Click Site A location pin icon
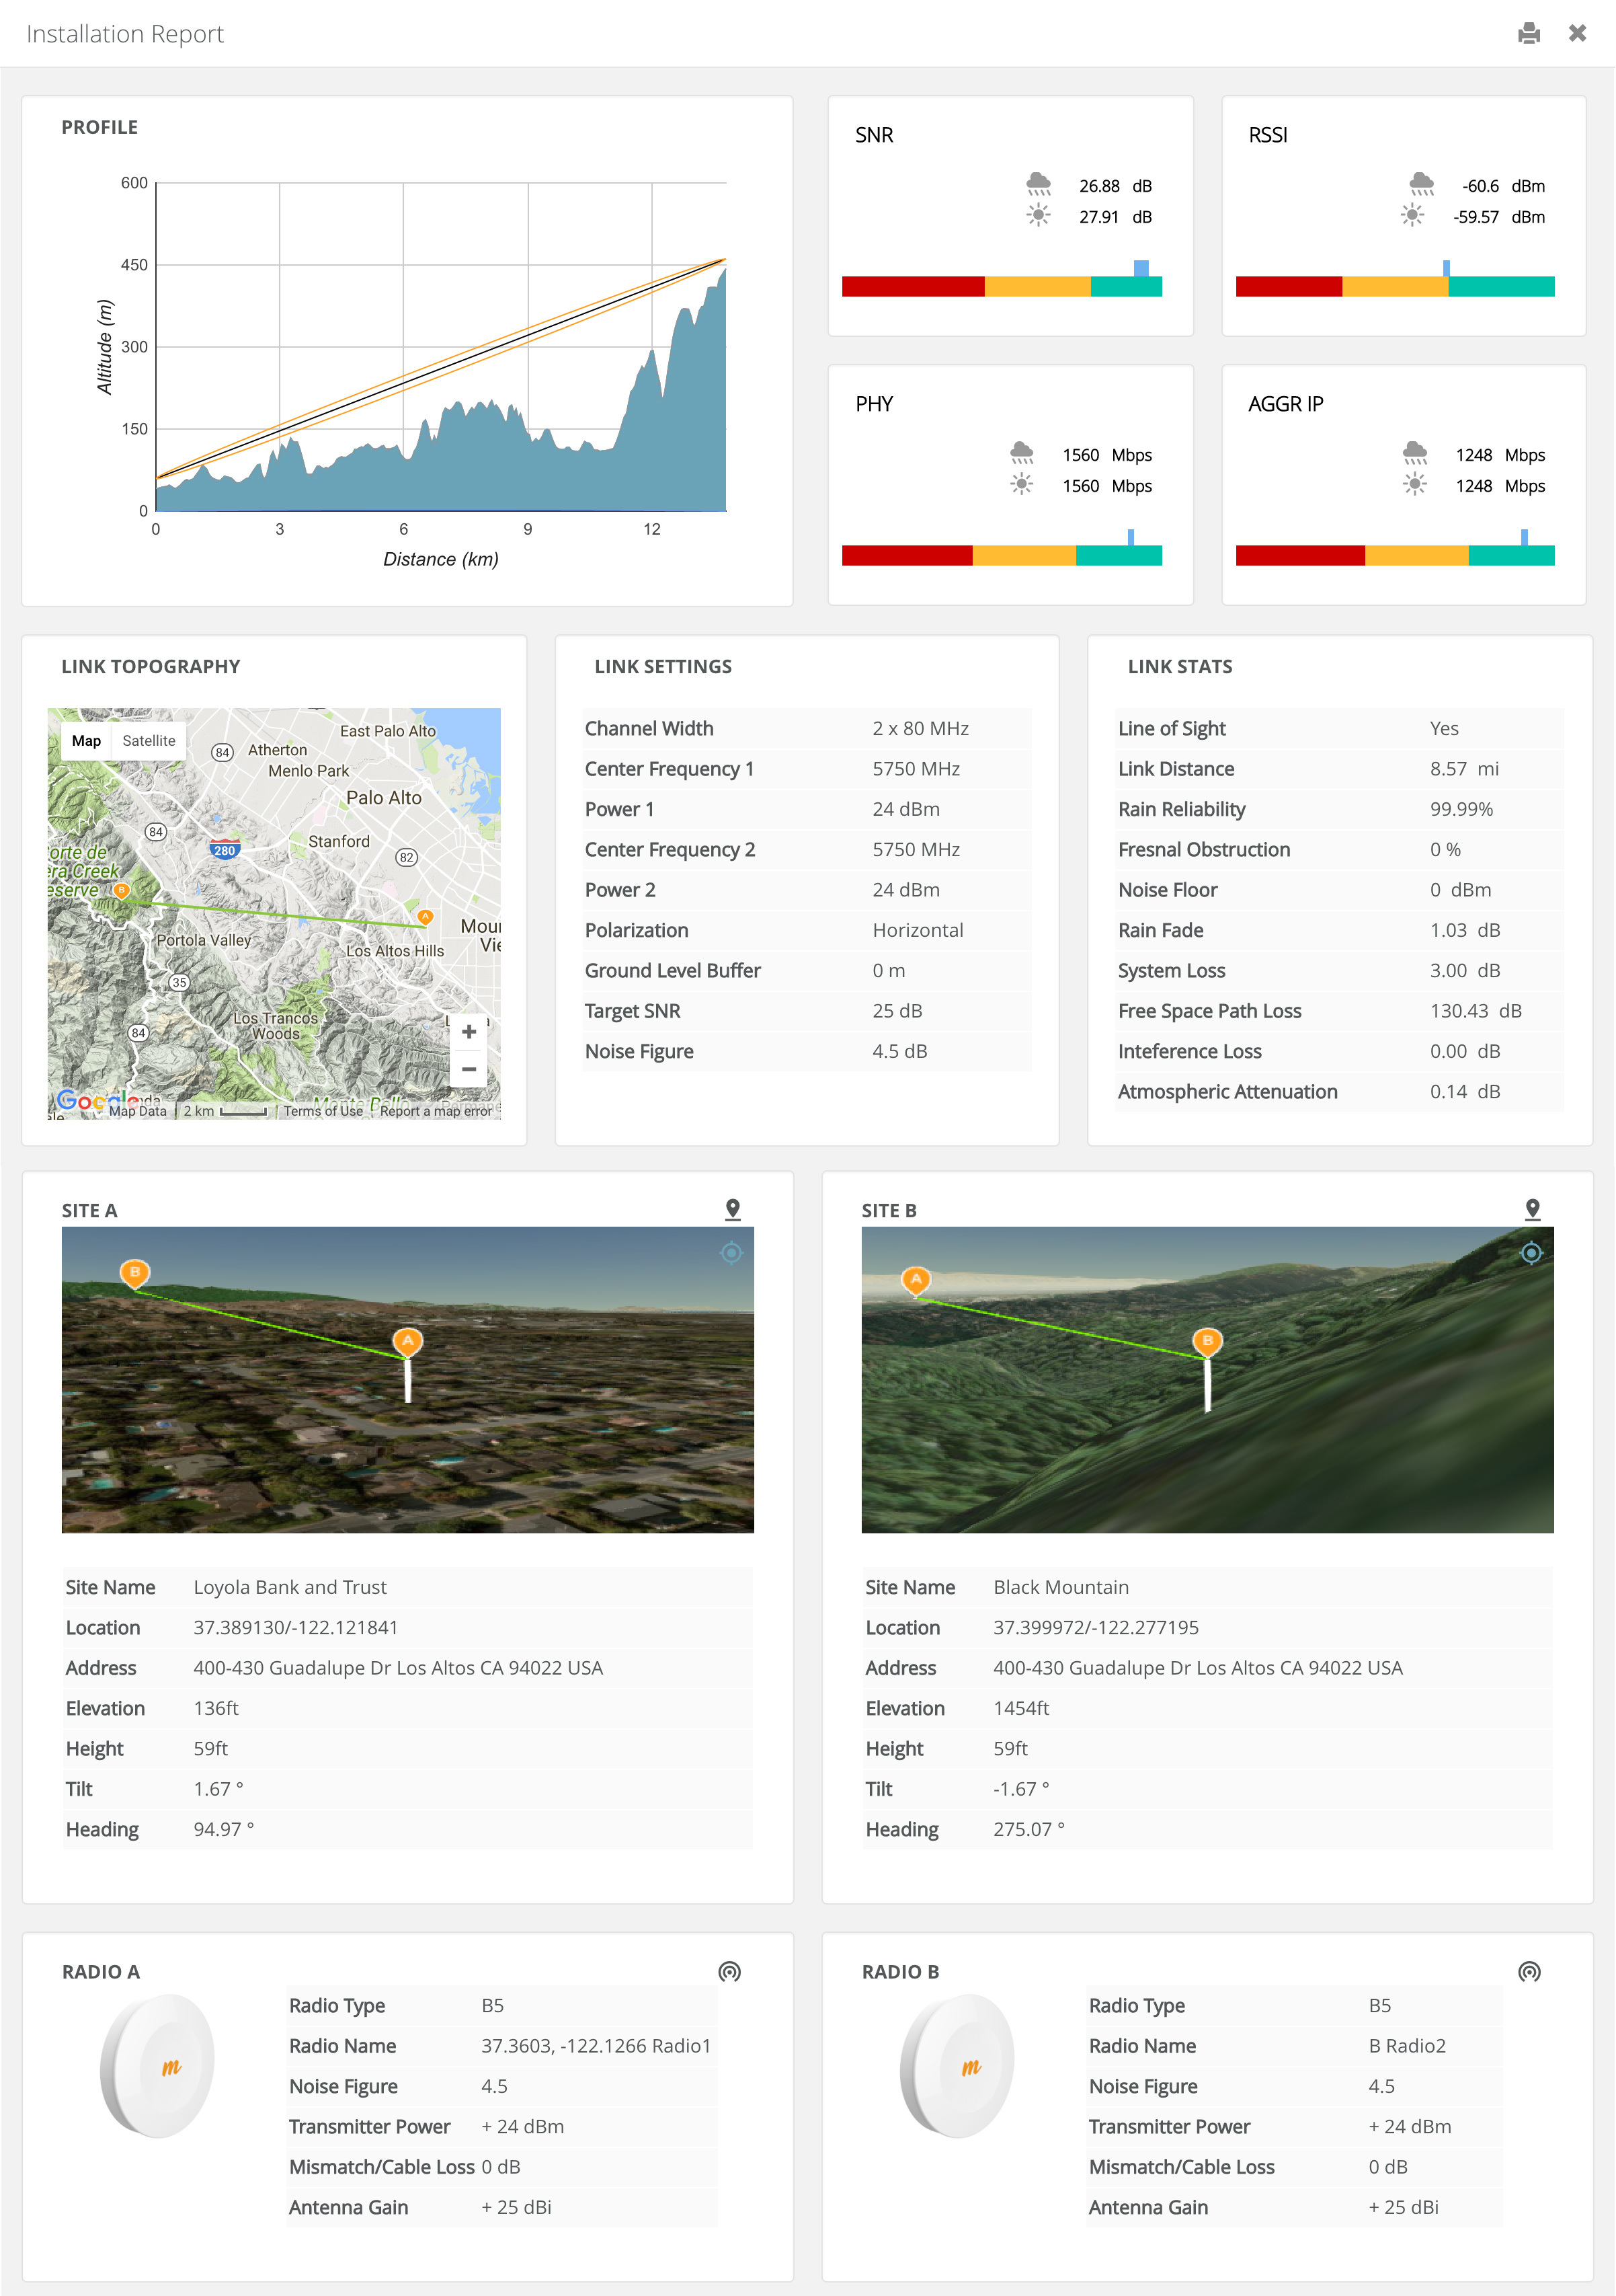 [733, 1209]
